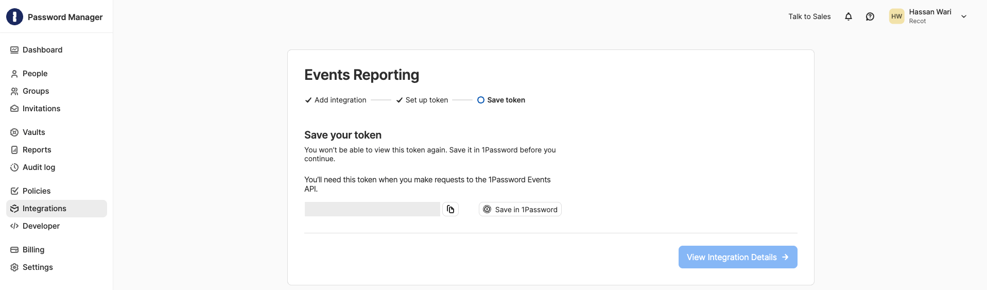Click arrow on View Integration Details

point(785,257)
